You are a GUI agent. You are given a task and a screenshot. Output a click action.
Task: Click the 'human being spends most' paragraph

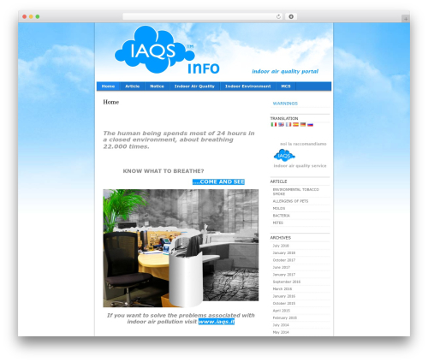(x=179, y=139)
